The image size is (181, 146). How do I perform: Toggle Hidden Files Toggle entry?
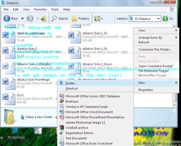point(156,75)
